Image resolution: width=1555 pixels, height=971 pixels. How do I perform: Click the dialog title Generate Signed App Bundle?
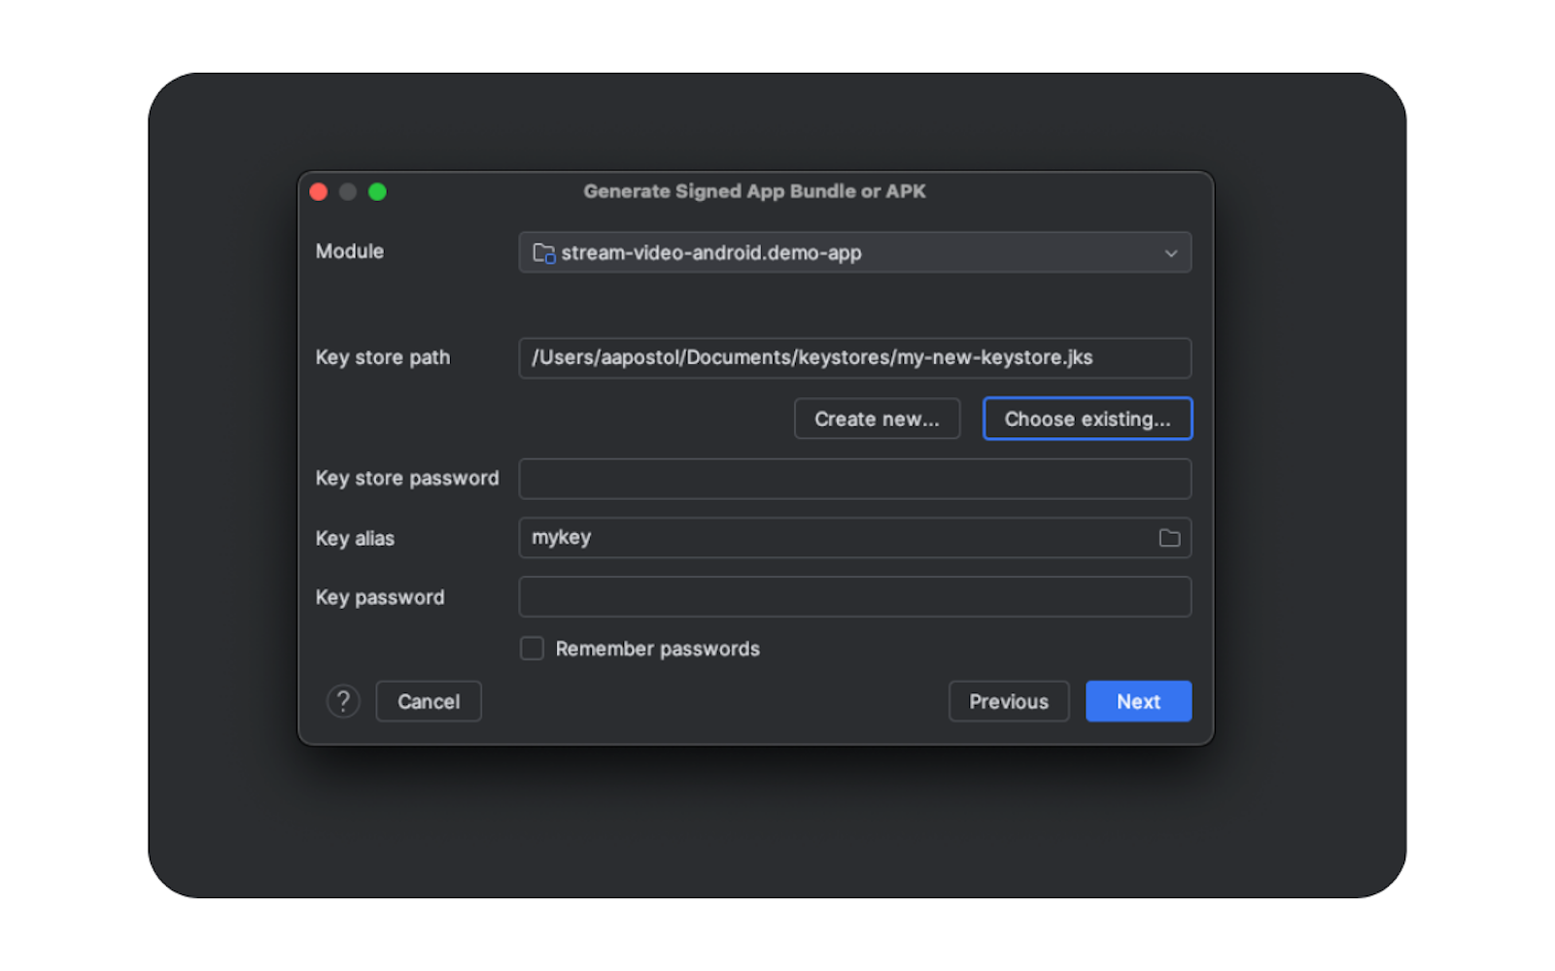tap(754, 191)
